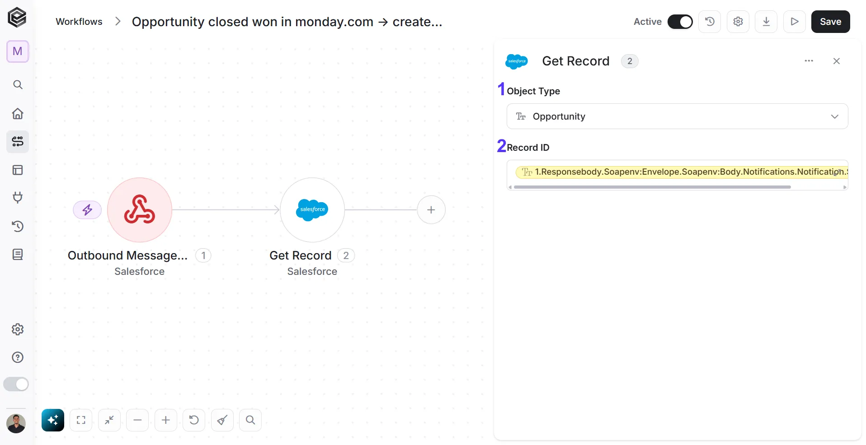Screen dimensions: 866x445
Task: Click the Get Record panel title
Action: [576, 61]
